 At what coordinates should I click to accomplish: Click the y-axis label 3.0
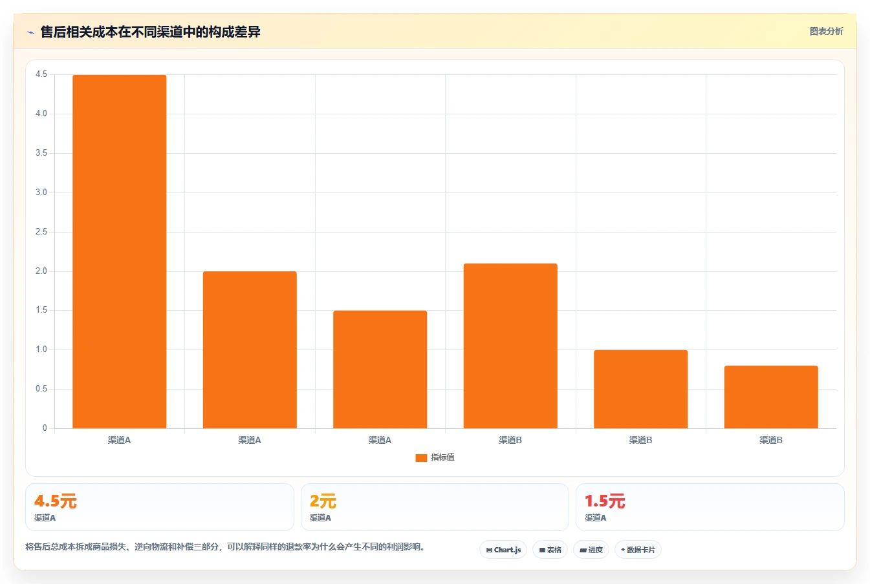[41, 193]
